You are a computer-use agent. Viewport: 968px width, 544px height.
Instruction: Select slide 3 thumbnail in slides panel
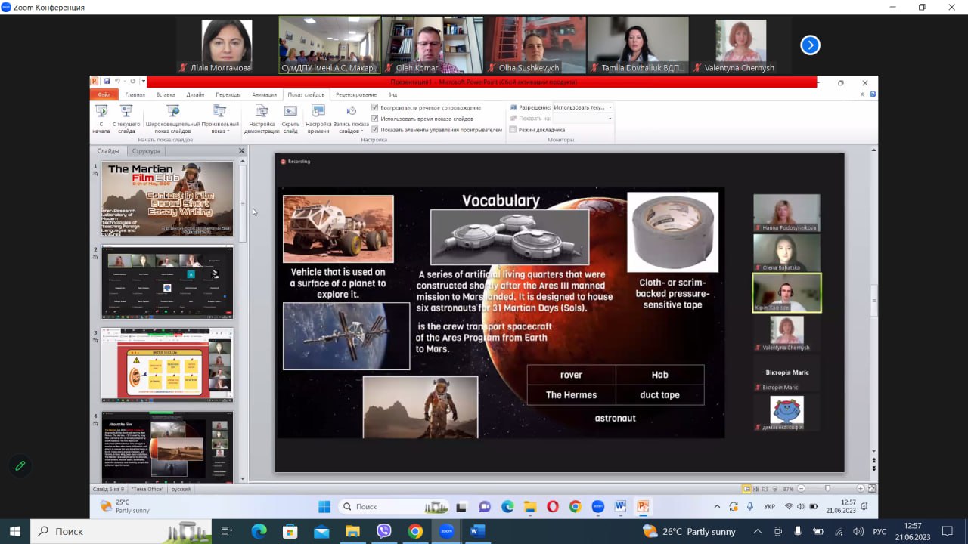click(x=167, y=364)
